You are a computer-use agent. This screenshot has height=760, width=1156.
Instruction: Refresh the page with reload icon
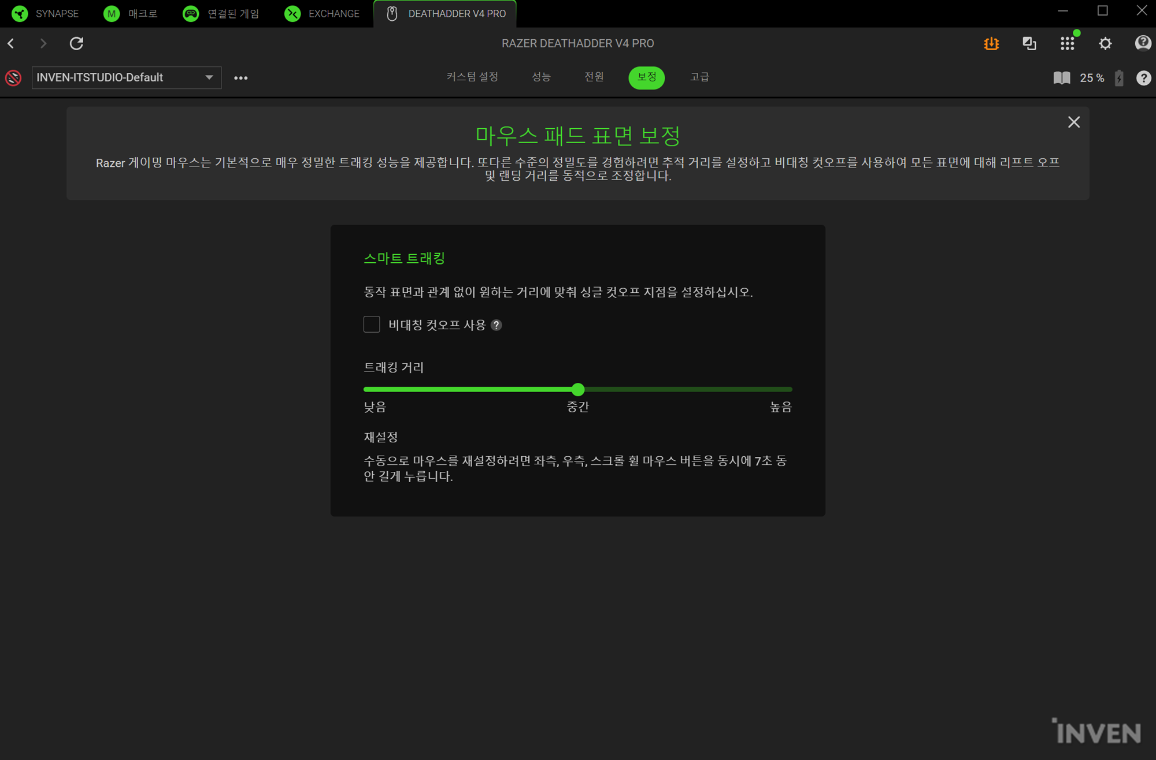click(76, 43)
